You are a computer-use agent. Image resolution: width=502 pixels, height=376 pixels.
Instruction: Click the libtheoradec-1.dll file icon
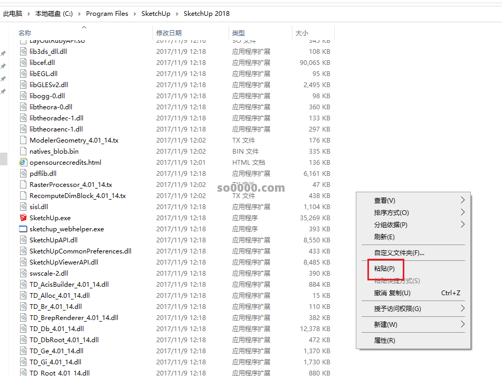pyautogui.click(x=23, y=118)
